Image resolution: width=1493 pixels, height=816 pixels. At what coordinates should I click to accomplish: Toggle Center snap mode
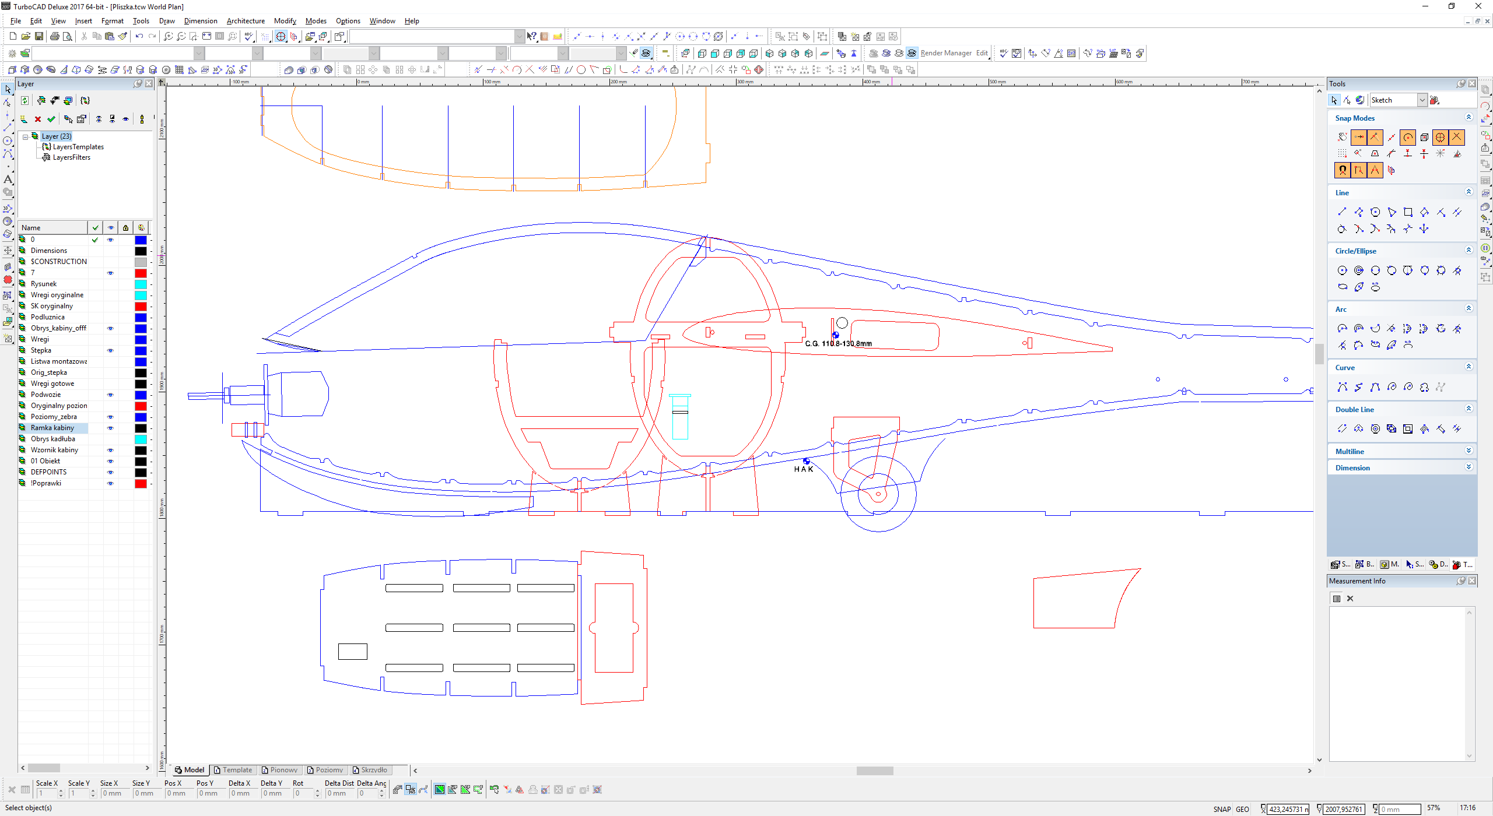(x=1408, y=138)
